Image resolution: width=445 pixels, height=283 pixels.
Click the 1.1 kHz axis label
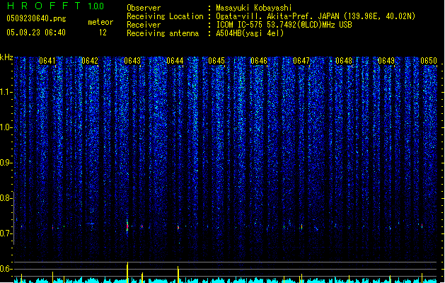pos(6,92)
